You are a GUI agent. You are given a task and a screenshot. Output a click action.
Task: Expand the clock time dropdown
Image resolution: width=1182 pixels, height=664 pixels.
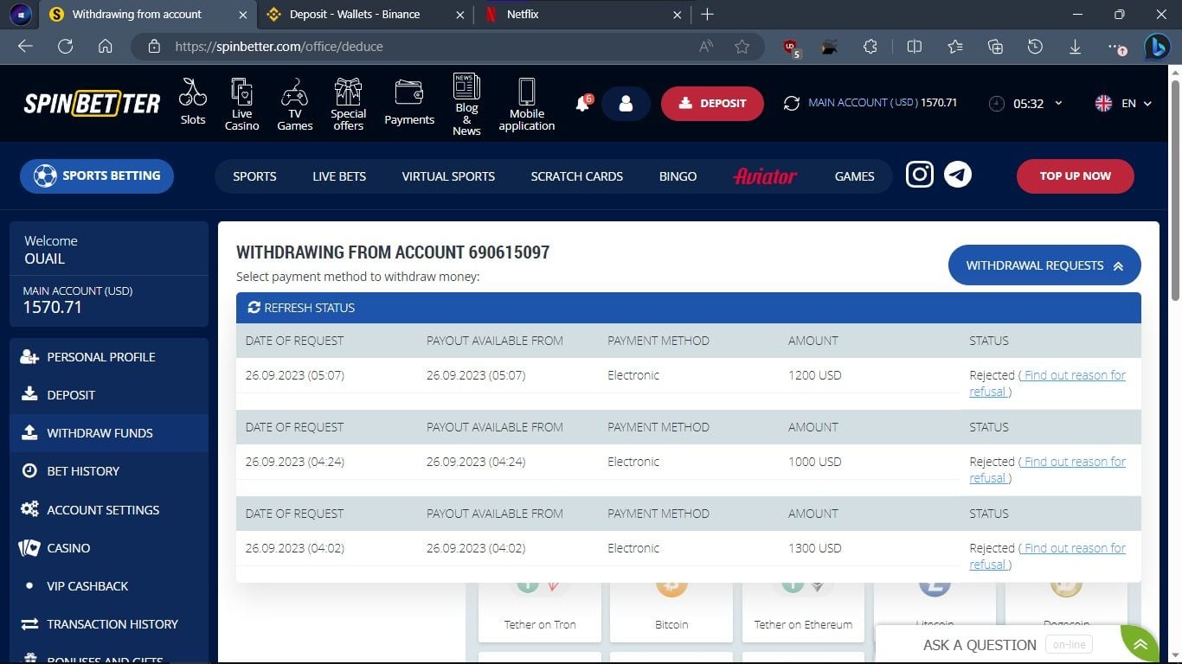[x=1058, y=104]
